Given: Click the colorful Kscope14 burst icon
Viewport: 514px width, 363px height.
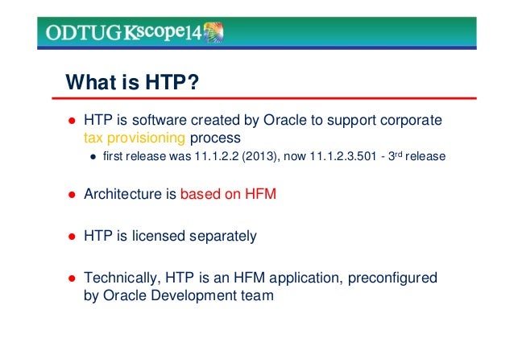Looking at the screenshot, I should [x=213, y=32].
